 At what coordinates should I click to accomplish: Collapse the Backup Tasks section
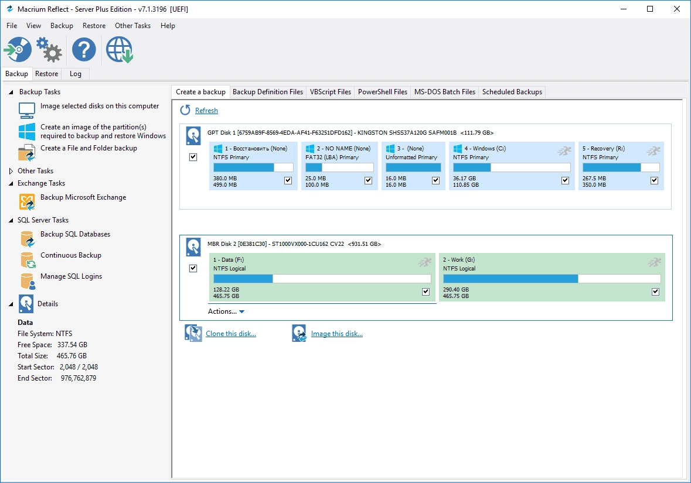11,92
